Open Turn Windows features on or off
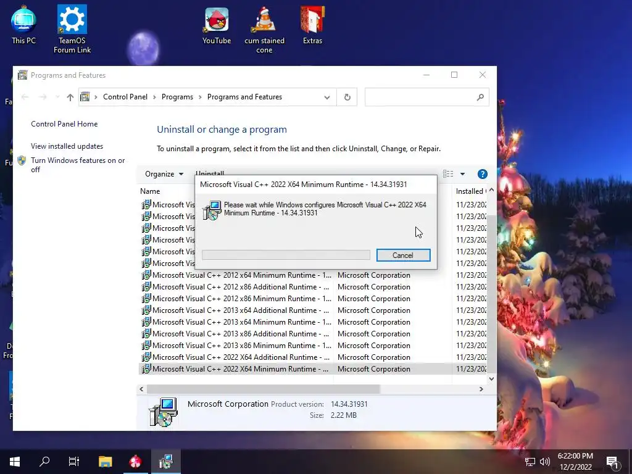The image size is (632, 474). [x=78, y=165]
